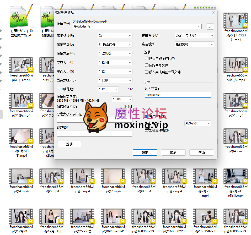The height and width of the screenshot is (235, 251).
Task: Toggle the 显示密码 checkbox
Action: (147, 117)
